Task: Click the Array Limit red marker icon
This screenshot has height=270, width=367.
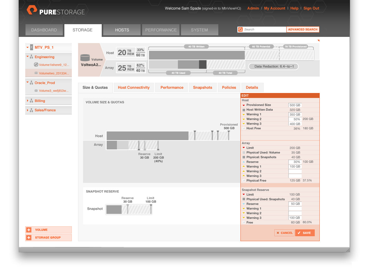Action: pyautogui.click(x=244, y=148)
